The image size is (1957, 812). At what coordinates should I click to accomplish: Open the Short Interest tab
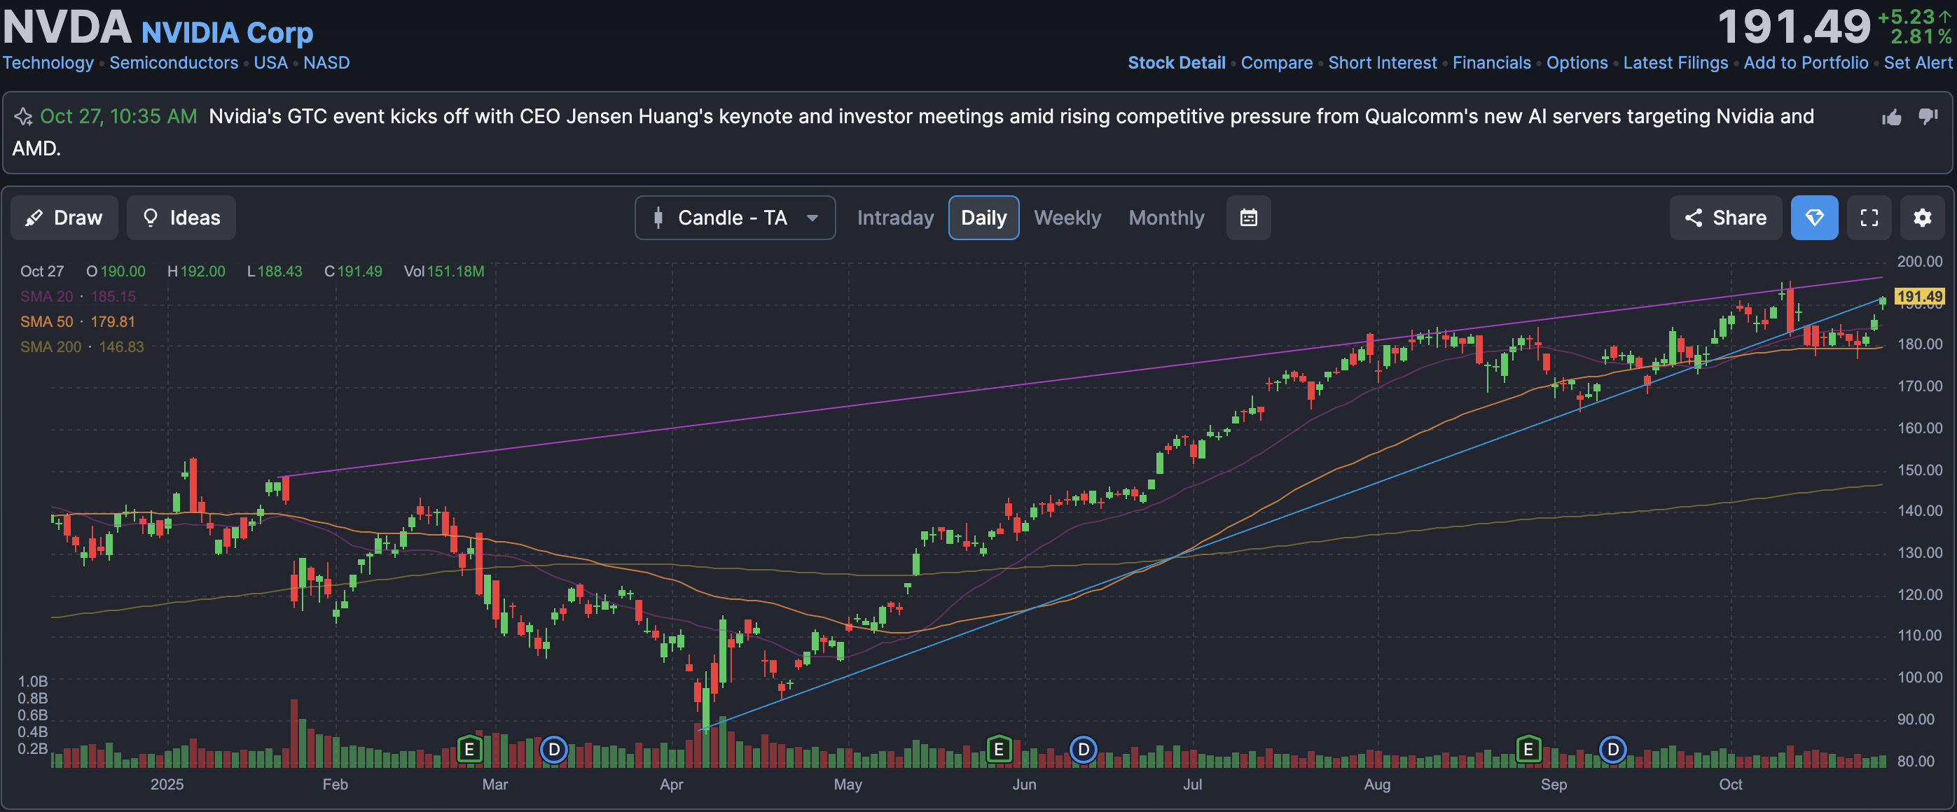[1382, 63]
